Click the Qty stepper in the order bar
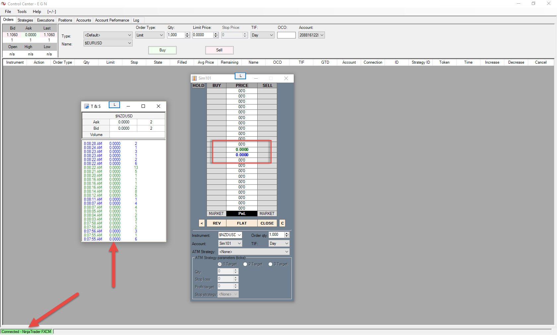The width and height of the screenshot is (557, 335). click(187, 35)
